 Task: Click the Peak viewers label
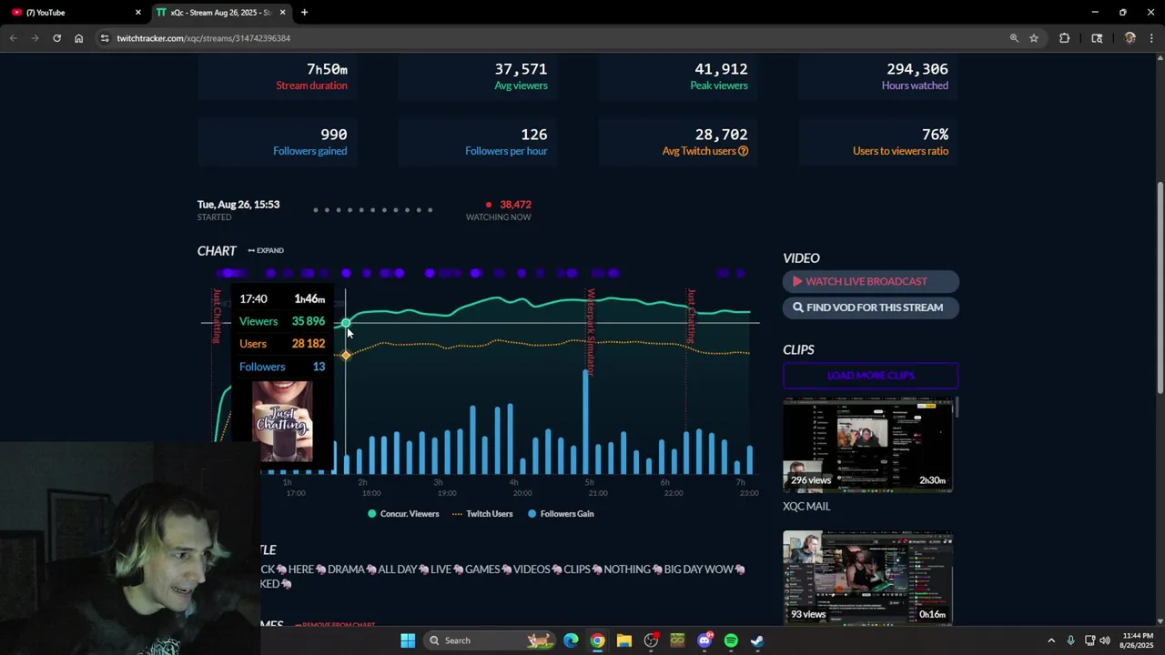pyautogui.click(x=719, y=86)
